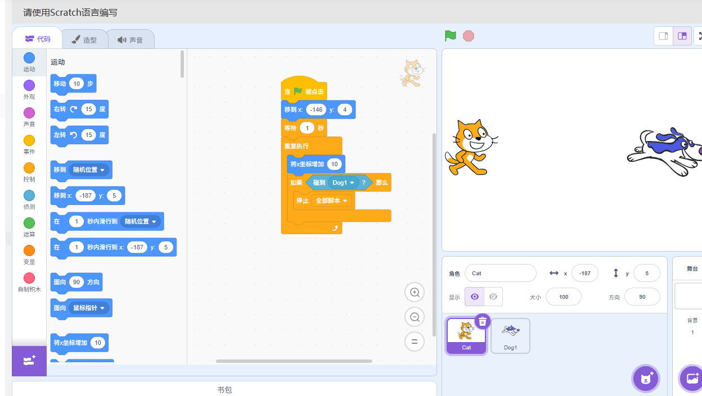Edit the sprite name field Cat
This screenshot has height=396, width=702.
[501, 273]
